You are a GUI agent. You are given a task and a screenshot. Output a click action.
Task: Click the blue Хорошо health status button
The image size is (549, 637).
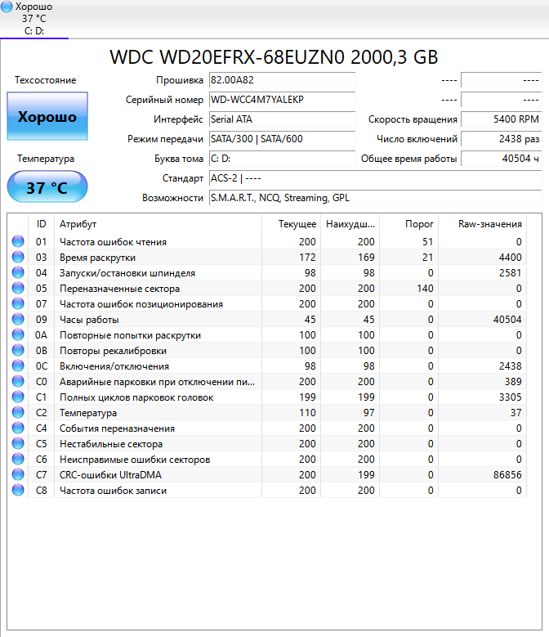47,116
